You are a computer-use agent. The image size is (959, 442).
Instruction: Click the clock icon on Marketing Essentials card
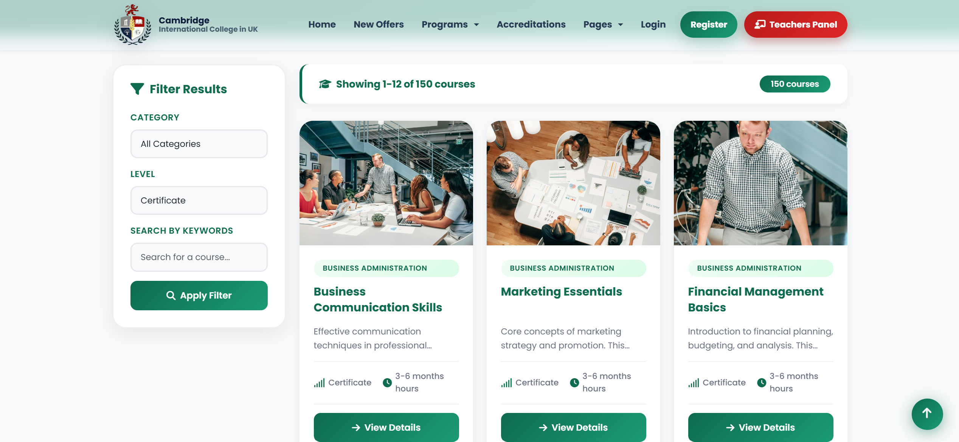[x=574, y=382]
